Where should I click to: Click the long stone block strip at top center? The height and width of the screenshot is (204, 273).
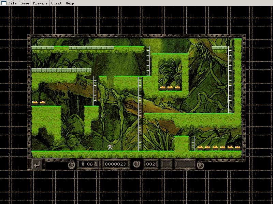pyautogui.click(x=91, y=48)
